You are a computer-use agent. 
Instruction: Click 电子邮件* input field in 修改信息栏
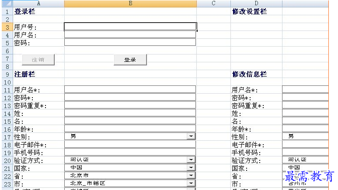(x=305, y=144)
